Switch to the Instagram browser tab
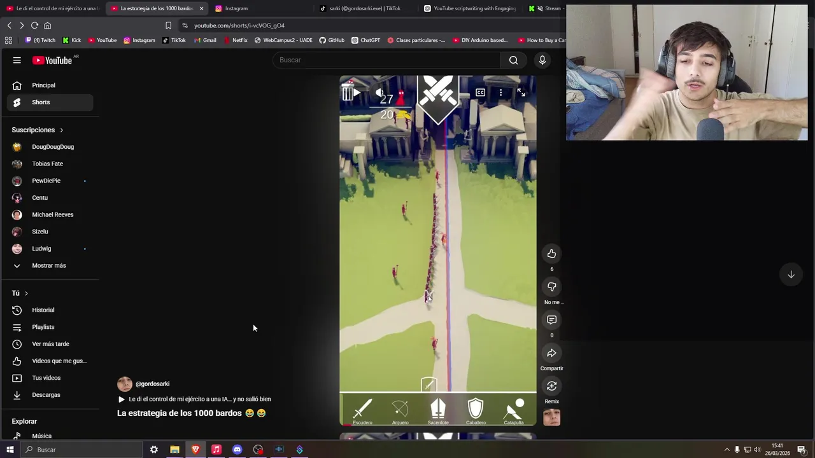815x458 pixels. (259, 8)
